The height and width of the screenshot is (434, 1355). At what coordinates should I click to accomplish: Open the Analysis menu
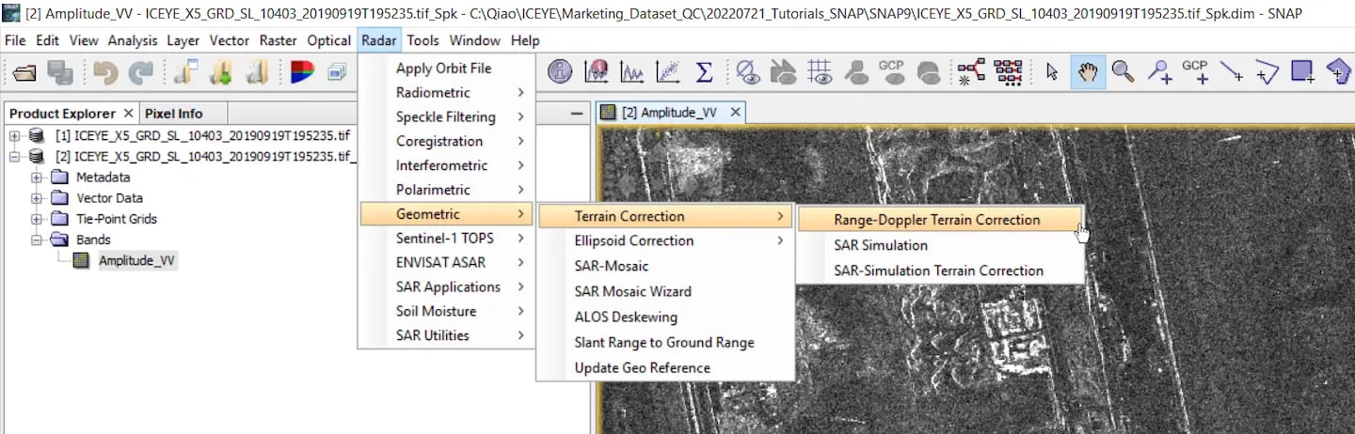pyautogui.click(x=133, y=40)
